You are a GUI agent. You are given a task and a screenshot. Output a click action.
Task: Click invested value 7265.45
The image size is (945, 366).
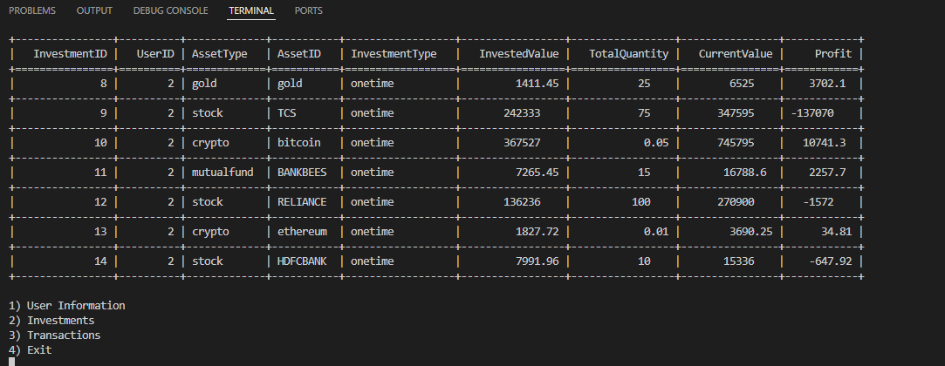click(537, 173)
